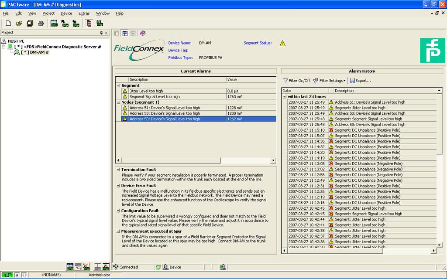Click the green connection indicator in the bottom-left status bar

click(7, 275)
